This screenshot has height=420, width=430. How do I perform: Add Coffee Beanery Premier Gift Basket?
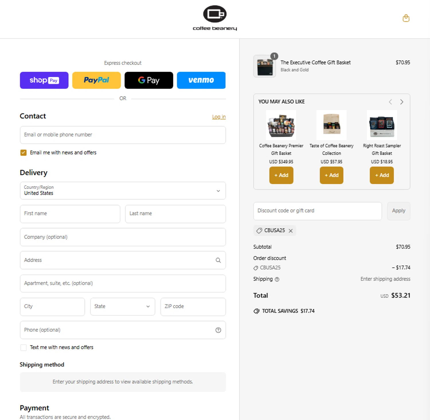pos(281,175)
